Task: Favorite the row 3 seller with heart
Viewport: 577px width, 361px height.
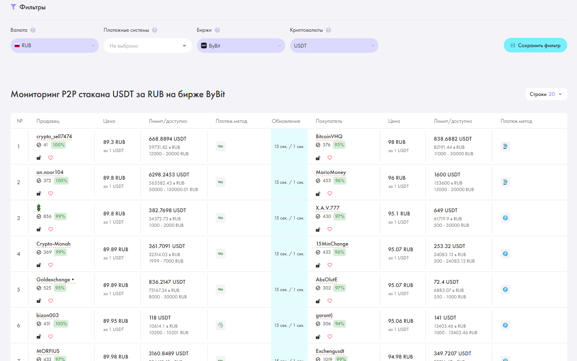Action: [x=51, y=229]
